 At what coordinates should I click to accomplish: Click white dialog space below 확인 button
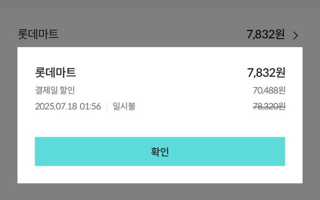click(x=160, y=174)
